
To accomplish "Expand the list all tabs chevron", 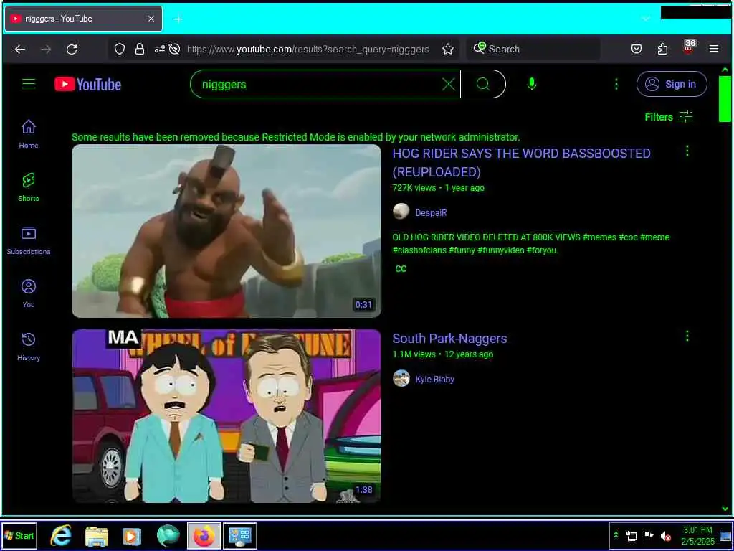I will point(646,19).
